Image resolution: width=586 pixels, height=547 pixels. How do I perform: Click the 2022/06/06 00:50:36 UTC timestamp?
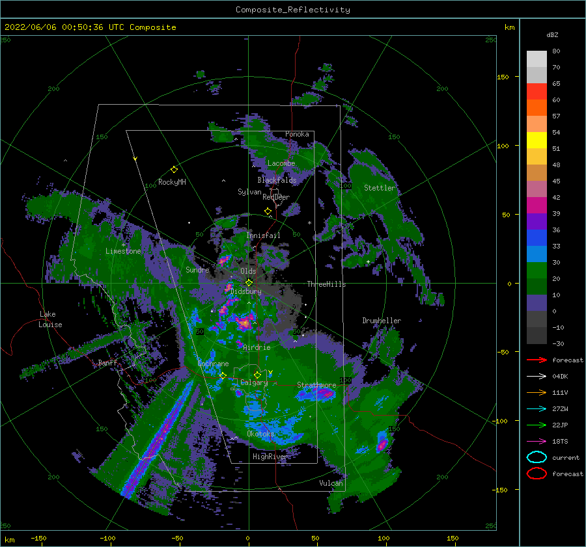pos(91,27)
